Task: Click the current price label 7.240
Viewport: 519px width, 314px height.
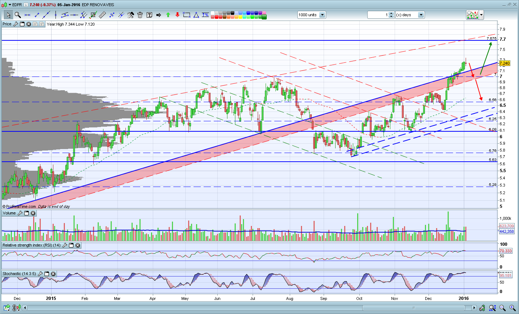Action: tap(505, 63)
